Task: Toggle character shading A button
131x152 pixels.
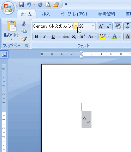Action: (x=127, y=36)
